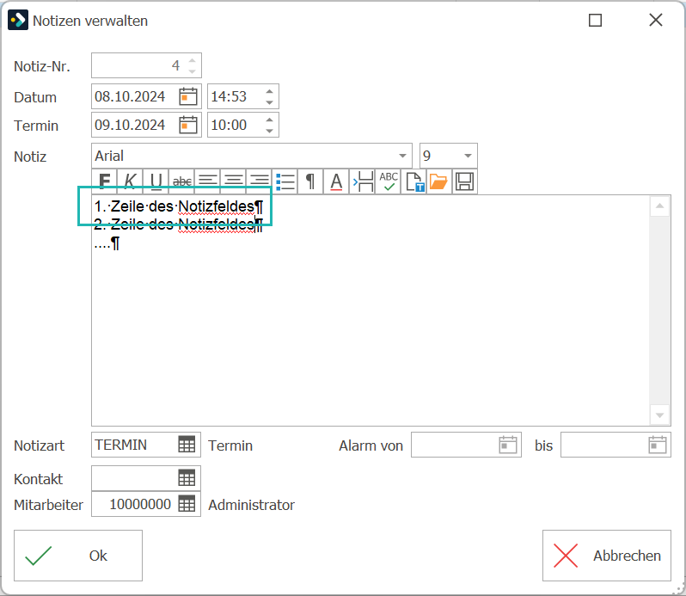Image resolution: width=686 pixels, height=596 pixels.
Task: Click the page break icon
Action: pos(362,181)
